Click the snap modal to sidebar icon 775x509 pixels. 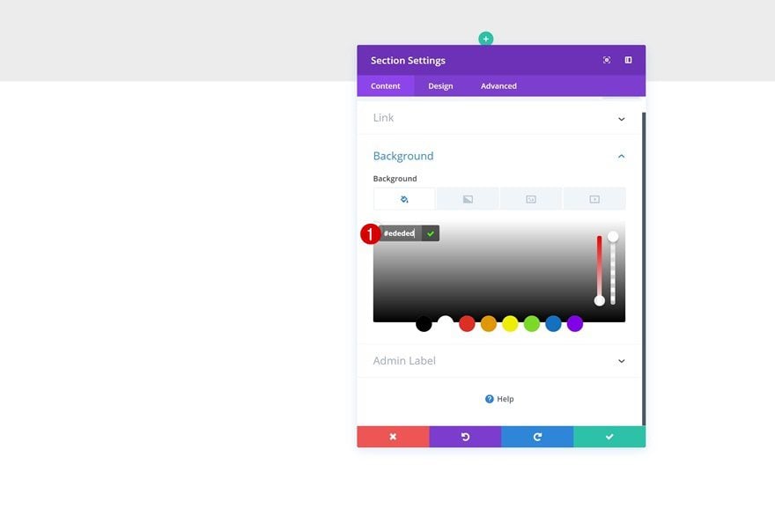(628, 60)
